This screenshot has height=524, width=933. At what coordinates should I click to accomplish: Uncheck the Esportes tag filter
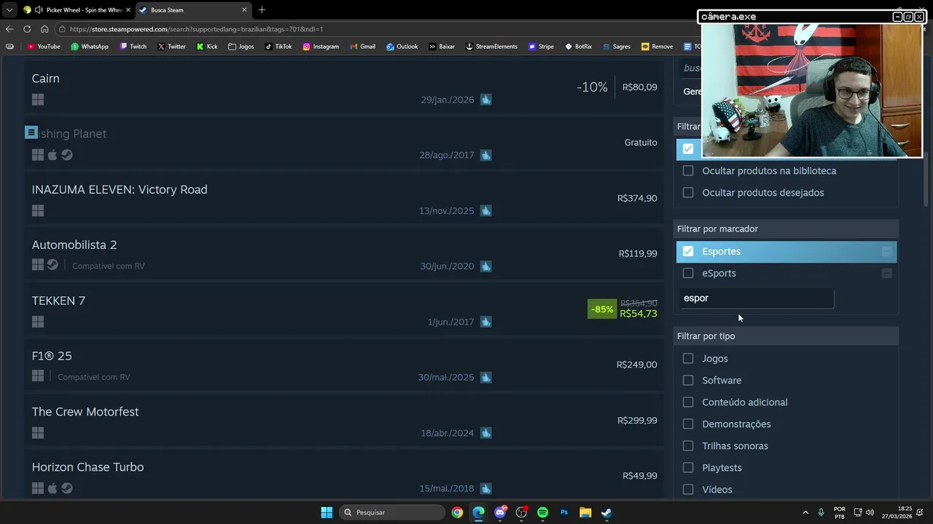[x=688, y=251]
